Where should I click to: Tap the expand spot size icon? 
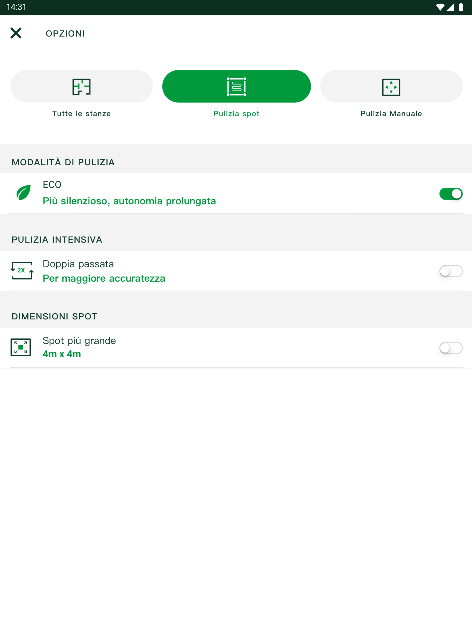[21, 347]
